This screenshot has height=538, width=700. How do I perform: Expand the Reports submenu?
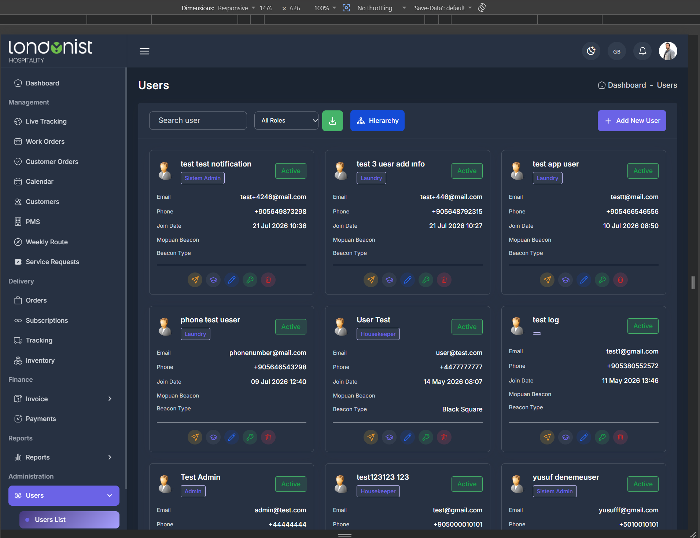pyautogui.click(x=64, y=457)
